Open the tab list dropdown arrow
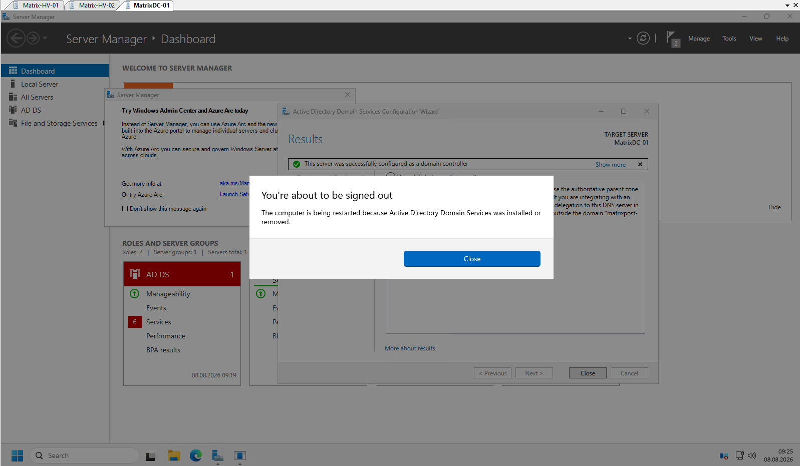Screen dimensions: 800x466 pos(787,5)
